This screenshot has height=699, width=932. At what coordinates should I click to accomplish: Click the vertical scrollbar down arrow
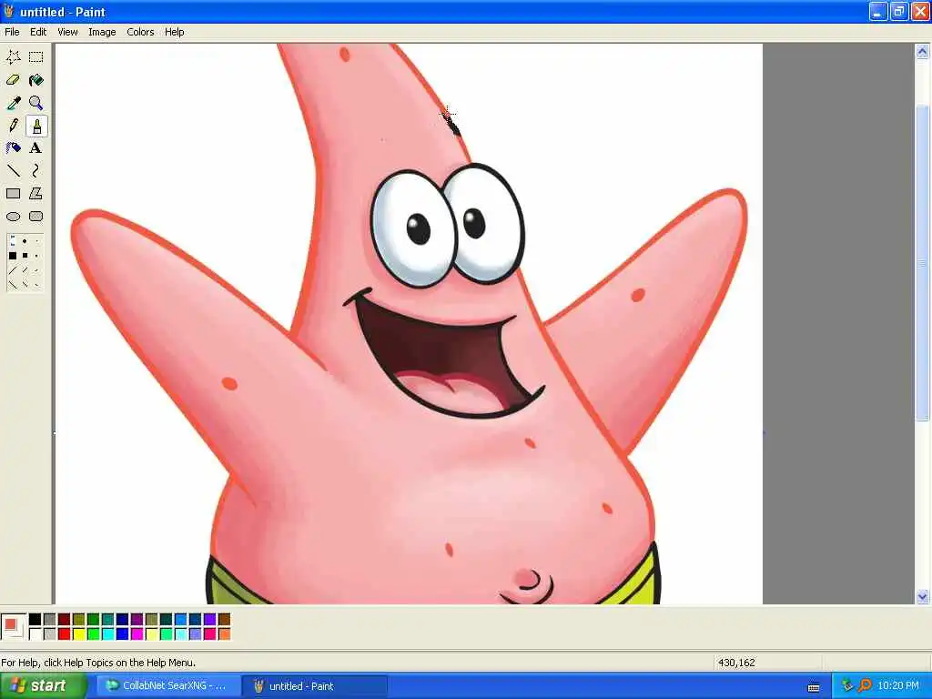922,596
